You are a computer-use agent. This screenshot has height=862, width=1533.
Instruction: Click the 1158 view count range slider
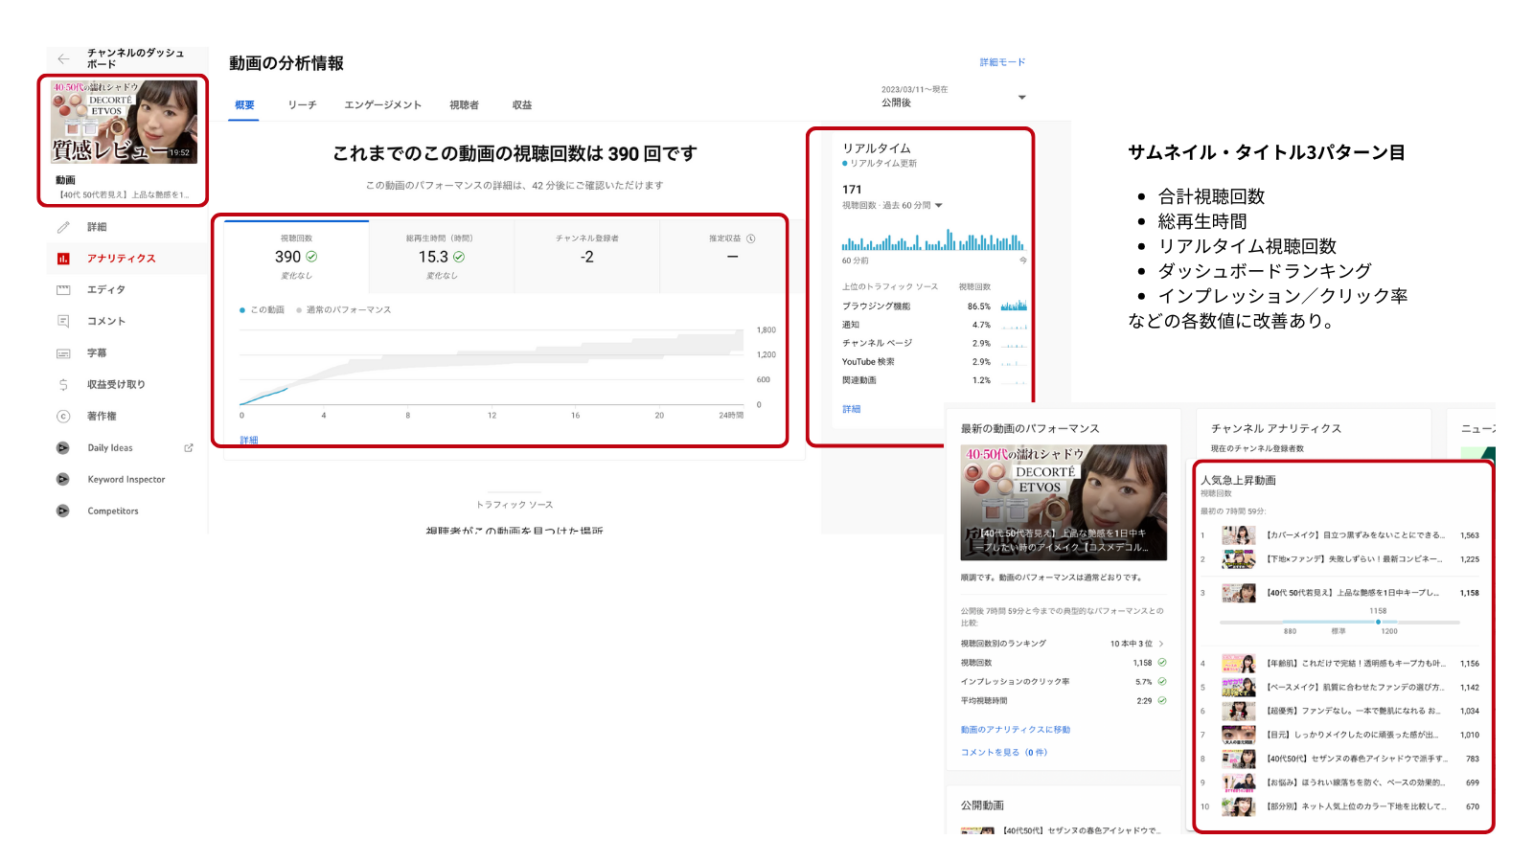[x=1378, y=622]
